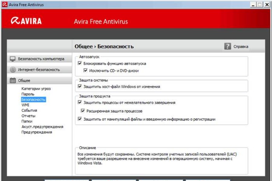Screen dimensions: 272x181
Task: Select WMI in the tree
Action: [x=25, y=105]
